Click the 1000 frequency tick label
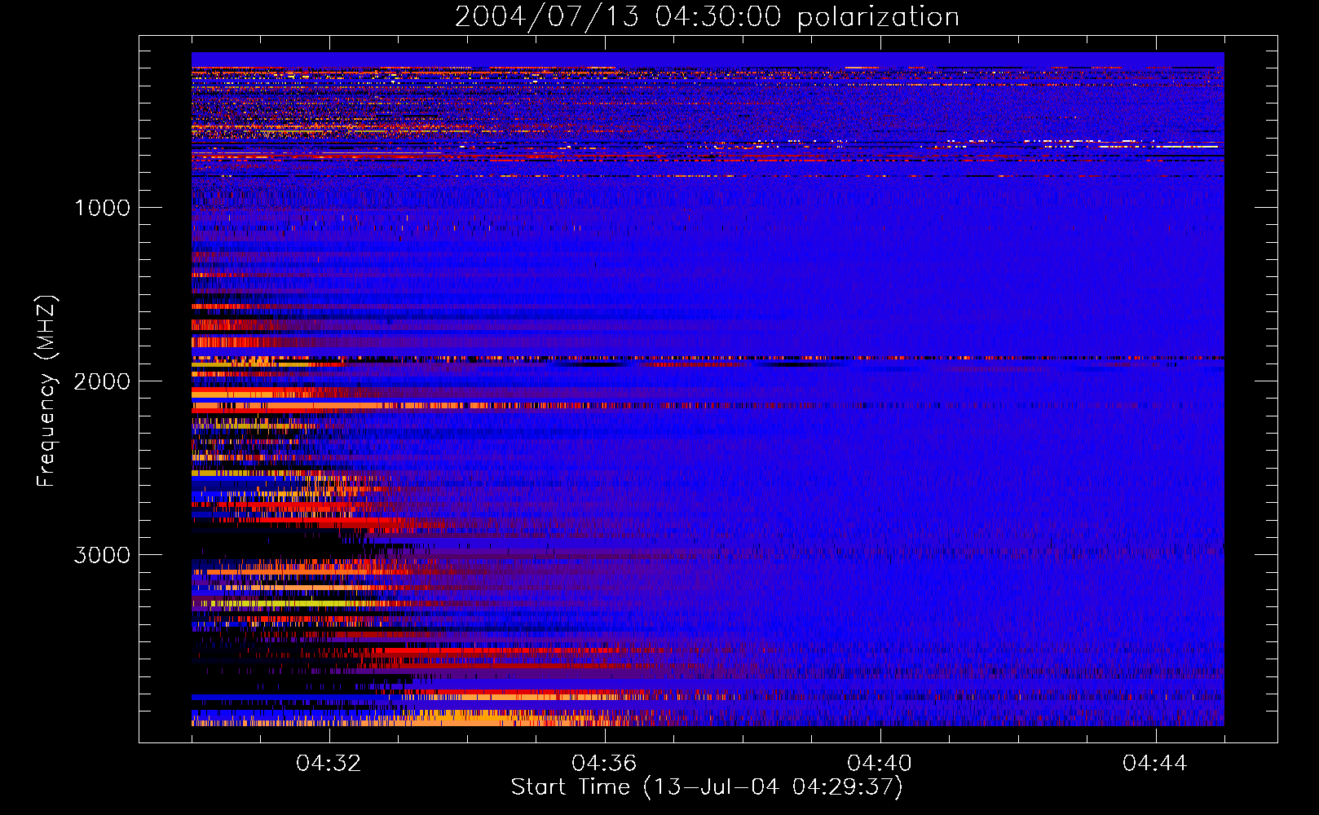Screen dimensions: 1319x815 (x=102, y=208)
